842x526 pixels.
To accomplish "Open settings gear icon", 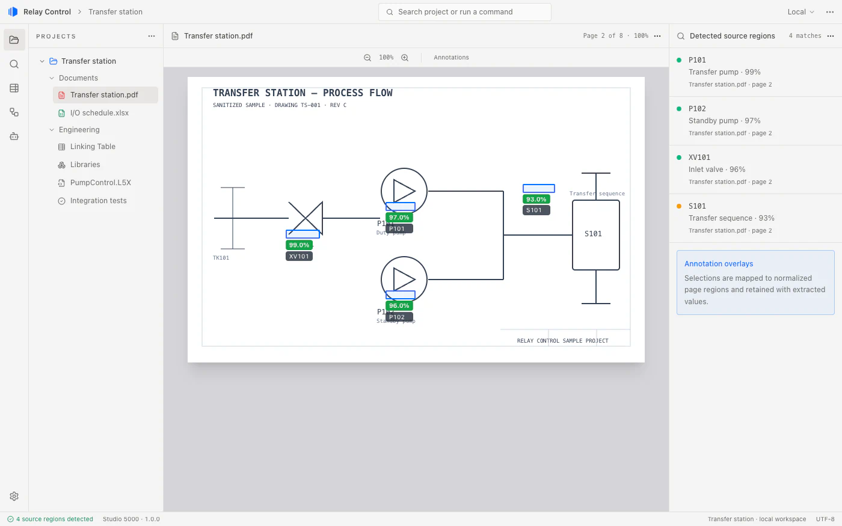I will point(14,497).
